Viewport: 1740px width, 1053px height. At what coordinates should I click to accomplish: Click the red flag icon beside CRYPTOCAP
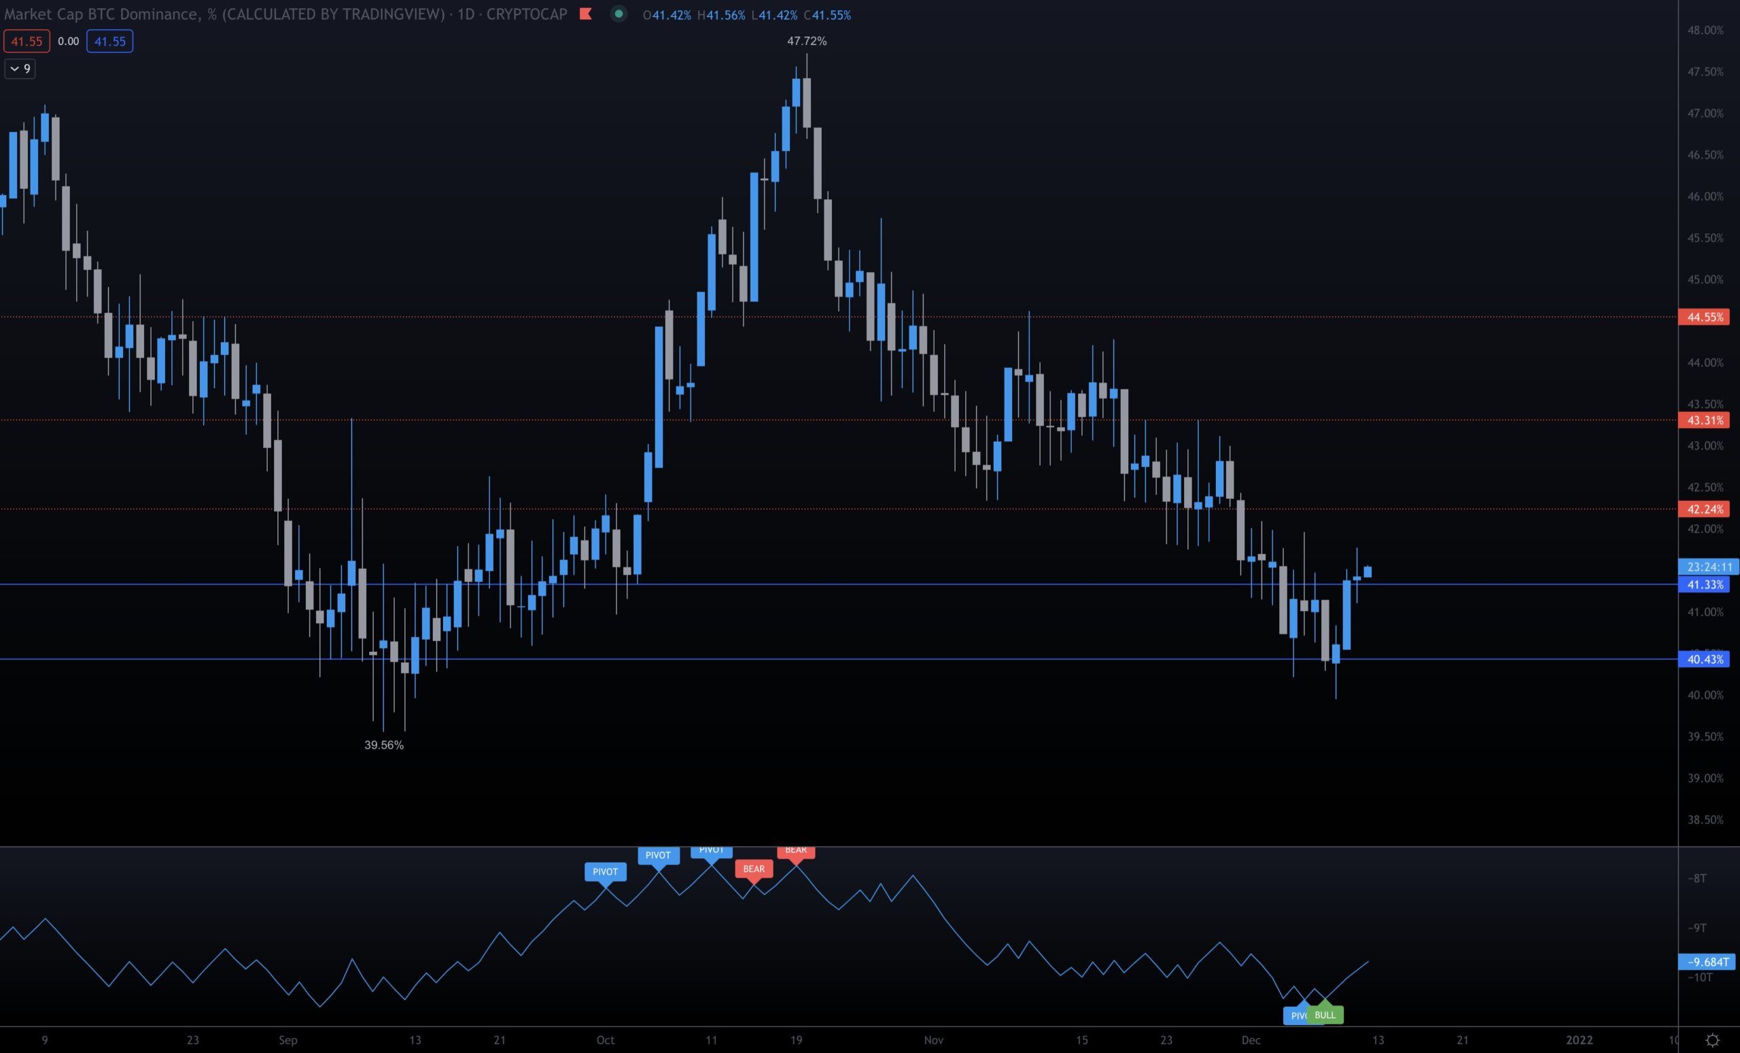(585, 14)
